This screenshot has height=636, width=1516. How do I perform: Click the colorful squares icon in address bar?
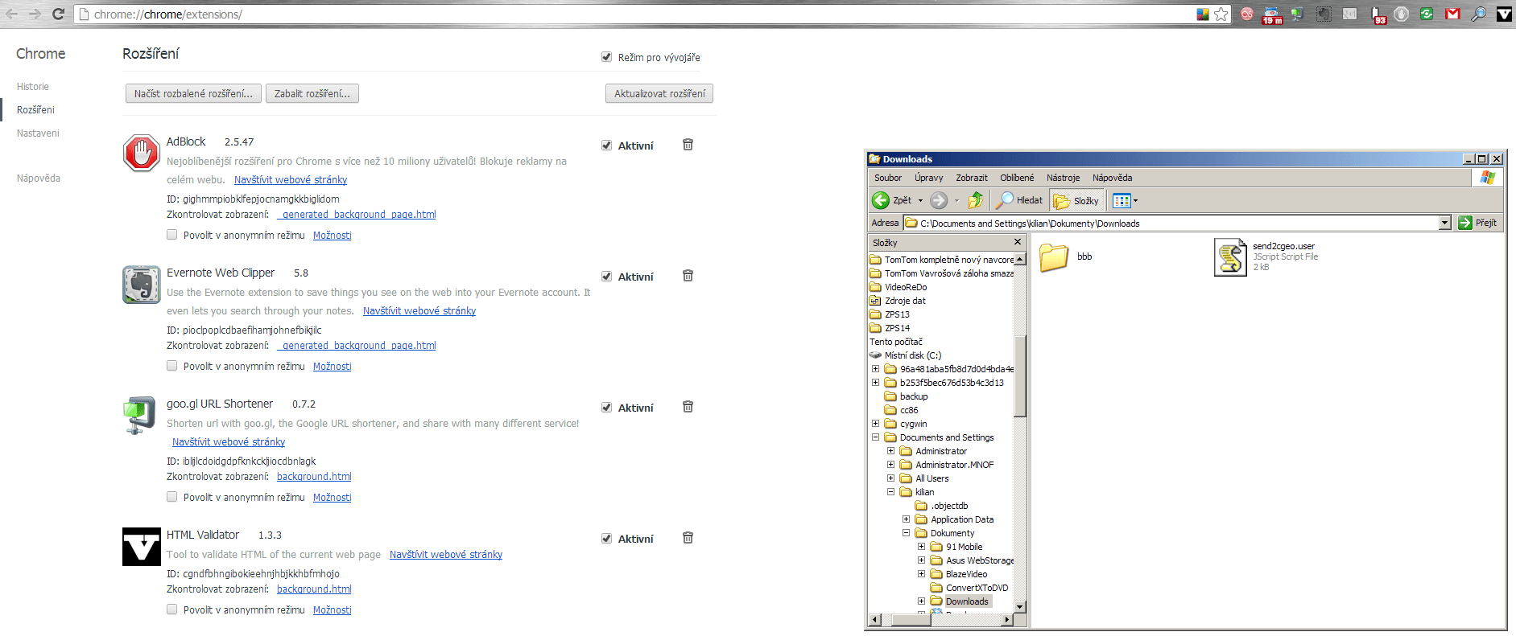tap(1203, 14)
